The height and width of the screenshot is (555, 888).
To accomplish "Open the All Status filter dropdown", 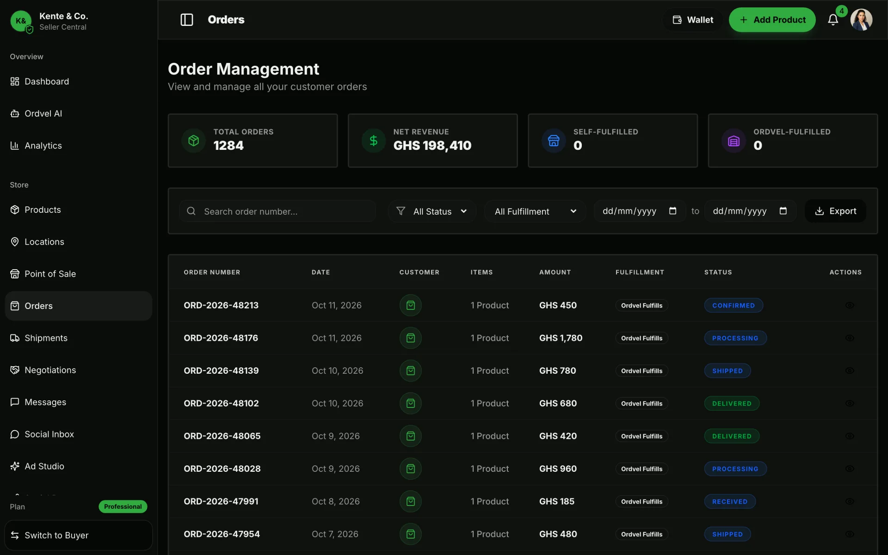I will click(432, 211).
